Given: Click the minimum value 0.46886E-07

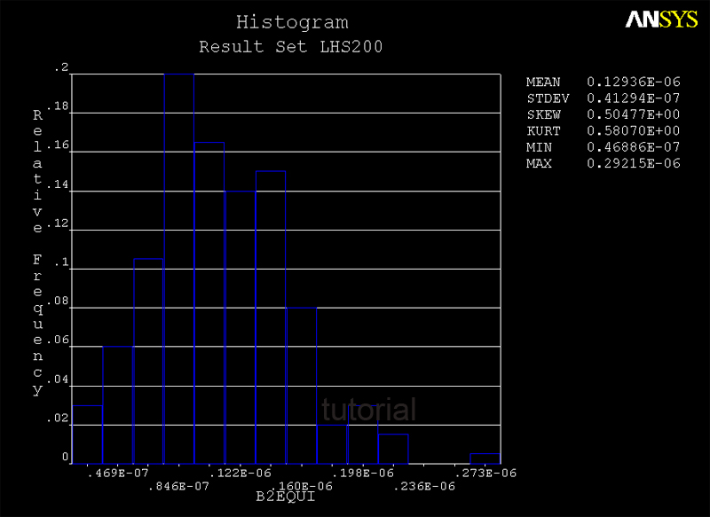Looking at the screenshot, I should click(x=634, y=147).
